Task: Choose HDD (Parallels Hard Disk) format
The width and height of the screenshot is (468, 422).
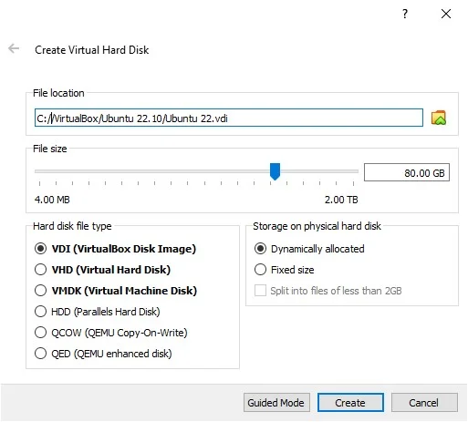Action: coord(98,312)
